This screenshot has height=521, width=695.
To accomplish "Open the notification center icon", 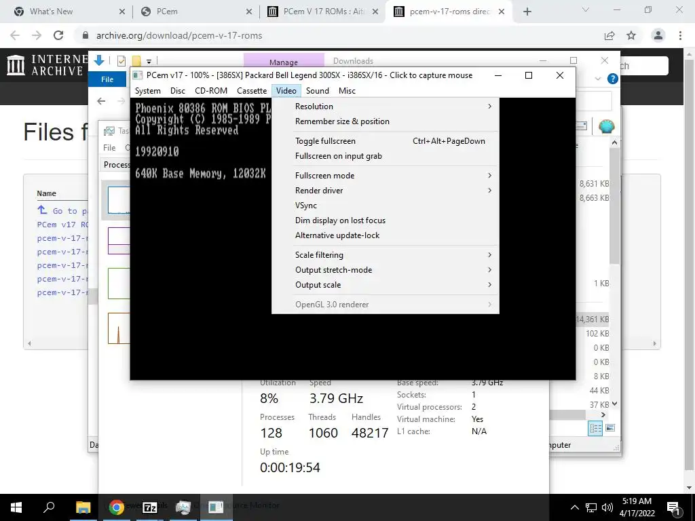I will point(673,507).
